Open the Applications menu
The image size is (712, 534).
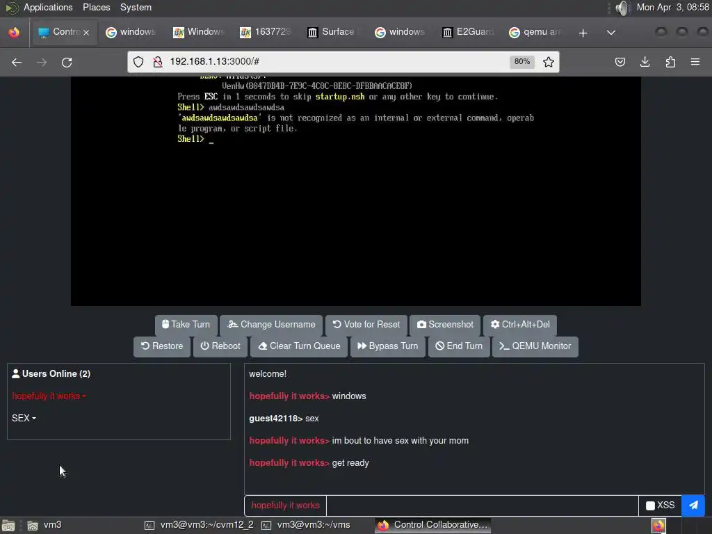(x=48, y=7)
